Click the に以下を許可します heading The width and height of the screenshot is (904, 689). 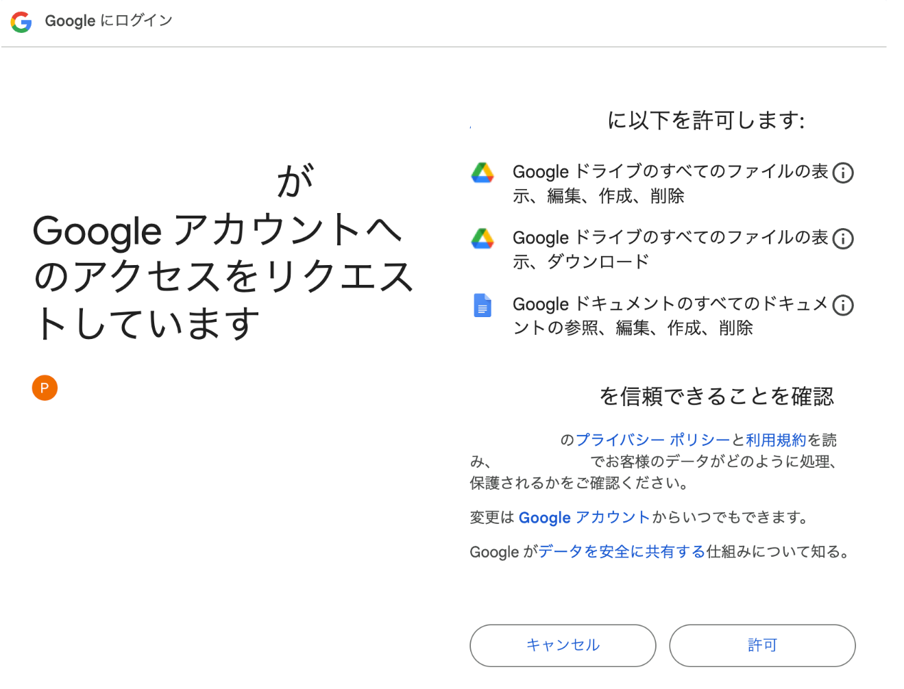pos(706,121)
